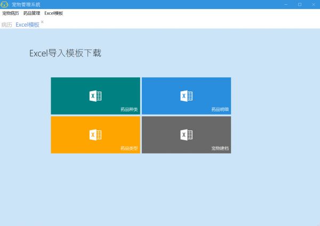Viewport: 320px width, 226px height.
Task: Click the 药品类型 label on the orange tile
Action: (x=129, y=148)
